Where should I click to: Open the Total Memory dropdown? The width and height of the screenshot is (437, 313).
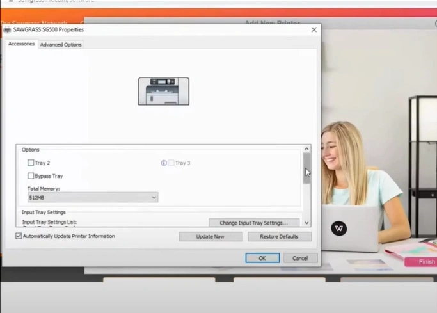92,198
